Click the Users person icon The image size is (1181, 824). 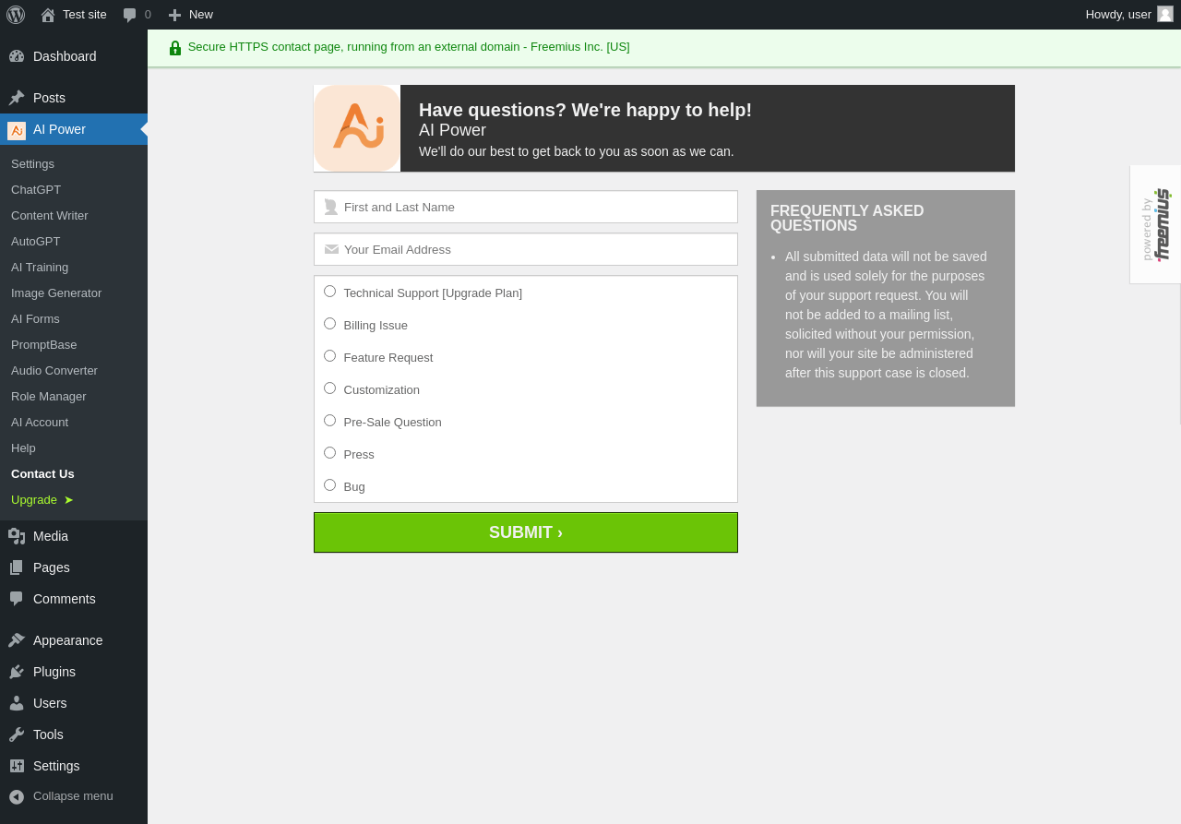tap(17, 703)
